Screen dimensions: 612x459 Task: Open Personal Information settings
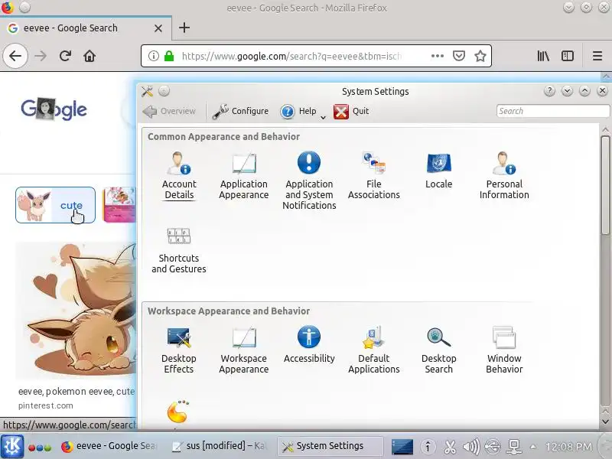(x=504, y=176)
